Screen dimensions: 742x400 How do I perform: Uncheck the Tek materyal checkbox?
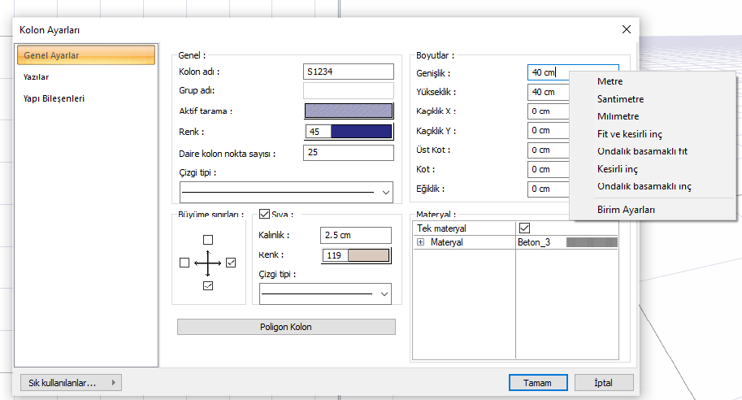tap(524, 228)
